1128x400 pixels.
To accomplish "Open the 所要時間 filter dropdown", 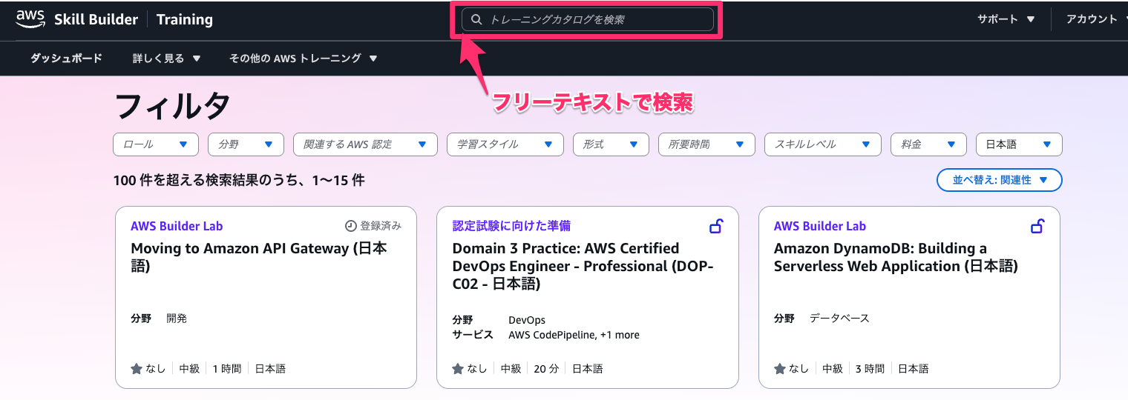I will 706,144.
